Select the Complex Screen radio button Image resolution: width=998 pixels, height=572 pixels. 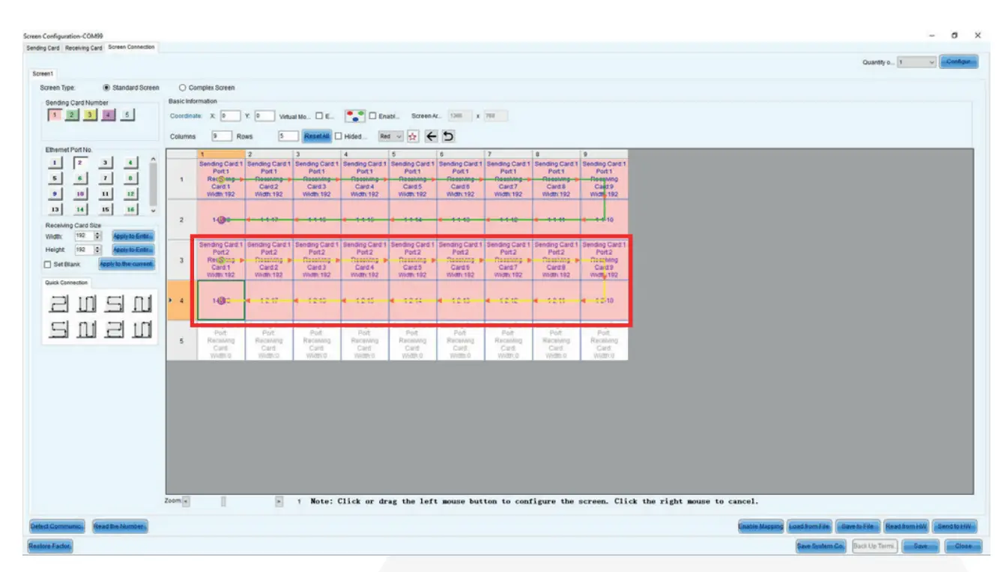[x=182, y=87]
